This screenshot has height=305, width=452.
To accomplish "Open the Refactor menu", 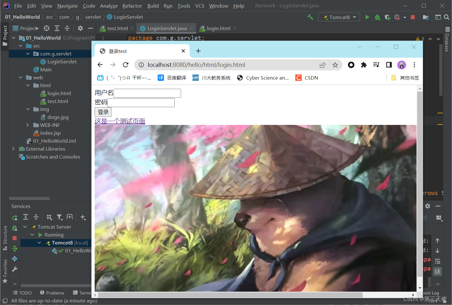I will pyautogui.click(x=132, y=6).
